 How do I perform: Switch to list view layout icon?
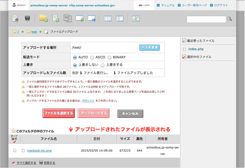(108, 19)
